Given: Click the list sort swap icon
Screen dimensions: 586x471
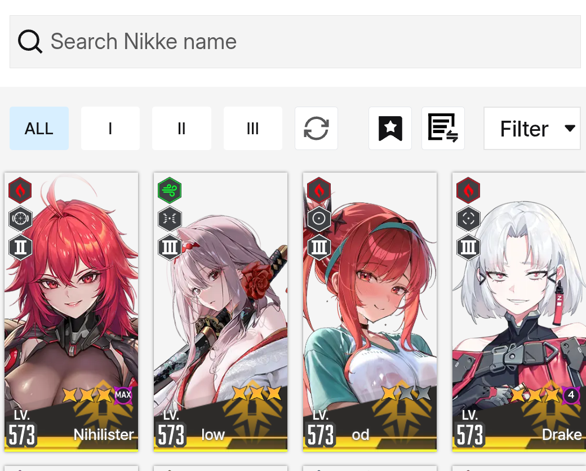Looking at the screenshot, I should tap(443, 128).
